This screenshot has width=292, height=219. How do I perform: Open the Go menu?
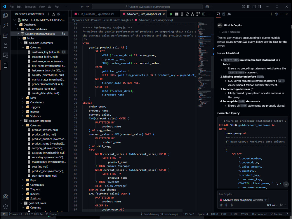50,7
